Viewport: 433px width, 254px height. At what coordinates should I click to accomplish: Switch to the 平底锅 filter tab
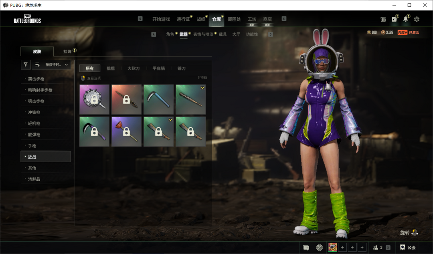(x=158, y=68)
